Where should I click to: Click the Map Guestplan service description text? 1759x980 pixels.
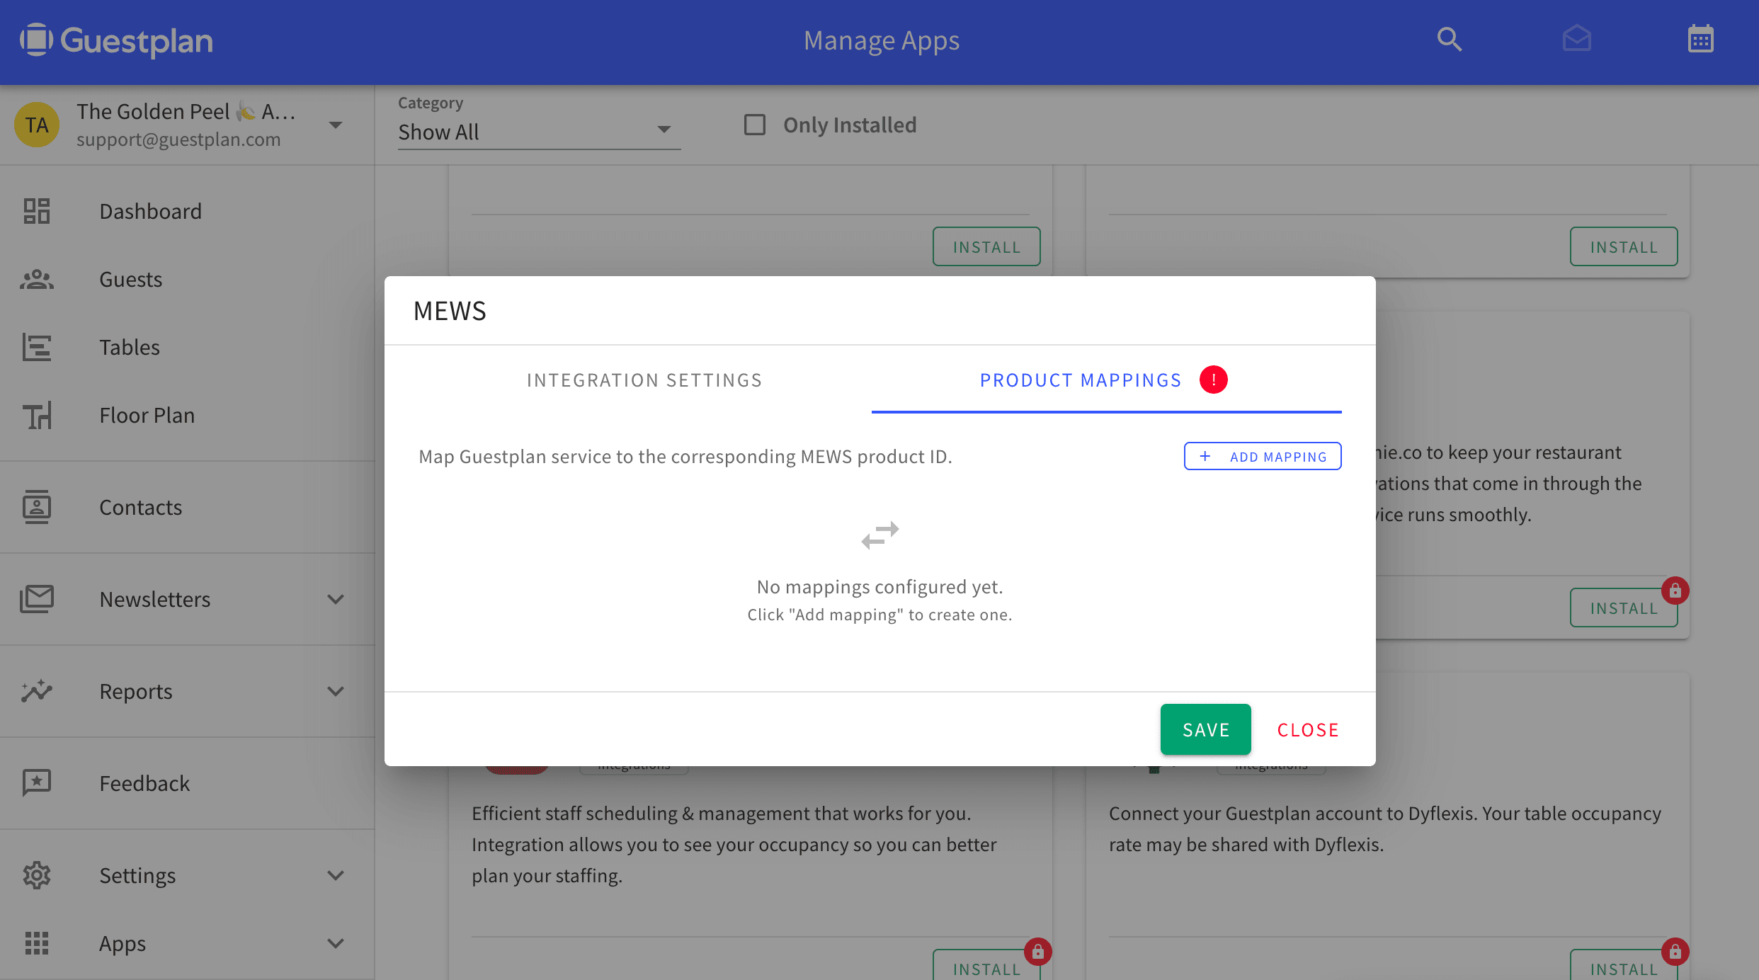tap(685, 456)
